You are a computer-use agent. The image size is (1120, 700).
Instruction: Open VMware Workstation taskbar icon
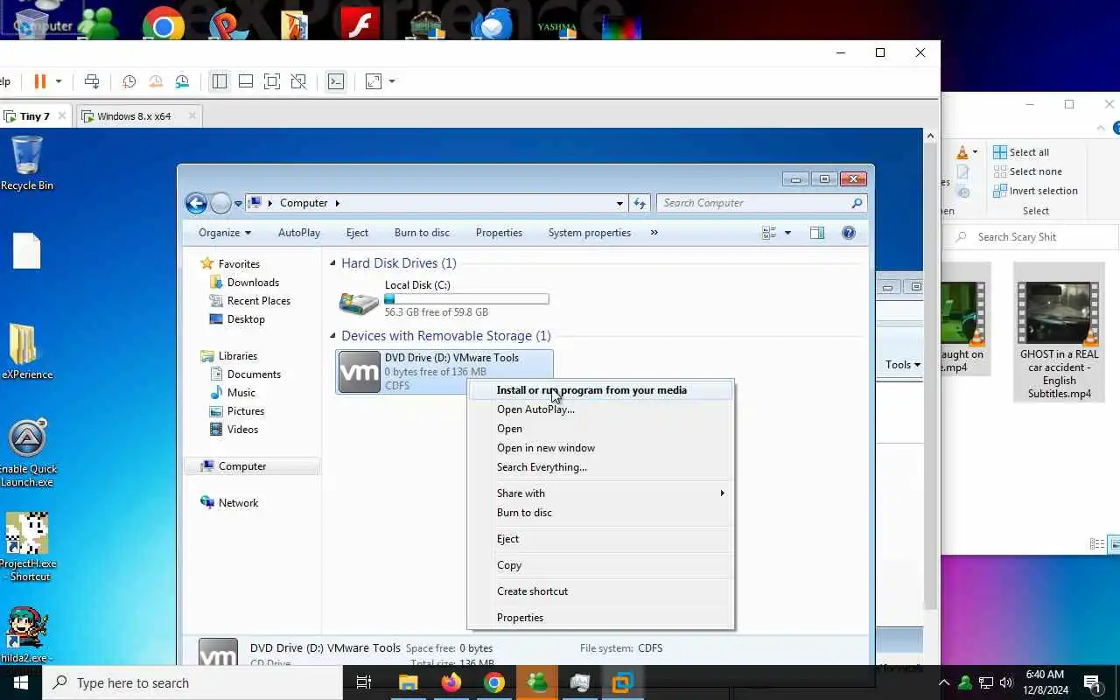tap(622, 682)
